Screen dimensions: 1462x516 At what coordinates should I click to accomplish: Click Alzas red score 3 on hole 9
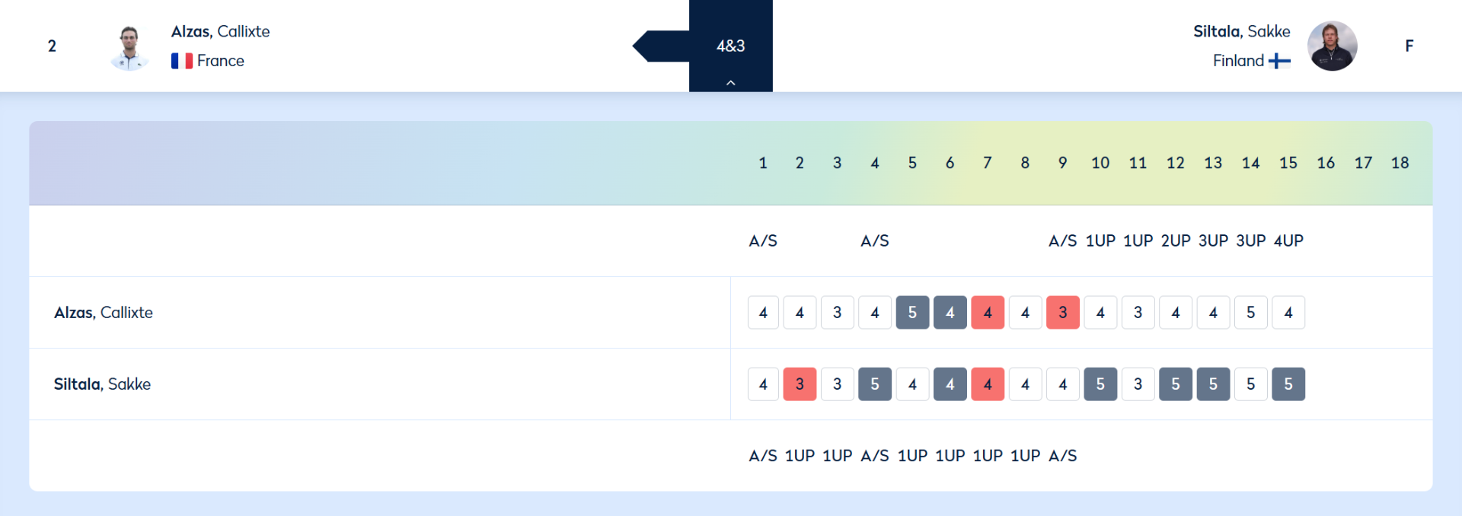point(1063,312)
